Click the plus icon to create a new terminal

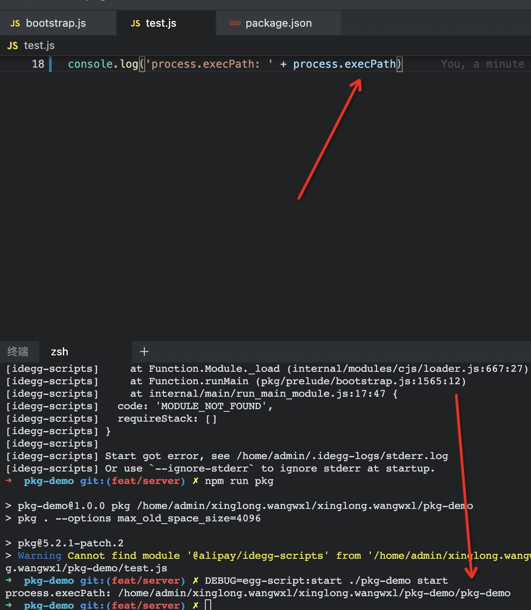pos(144,351)
